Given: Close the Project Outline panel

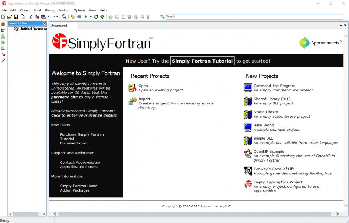Looking at the screenshot, I should tap(45, 23).
